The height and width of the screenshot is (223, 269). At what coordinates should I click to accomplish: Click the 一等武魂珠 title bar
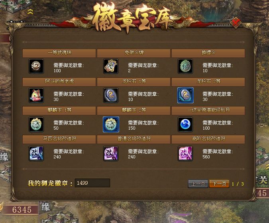pyautogui.click(x=59, y=53)
